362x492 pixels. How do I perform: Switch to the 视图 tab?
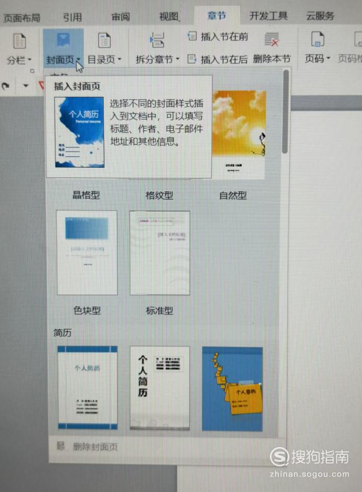[x=169, y=16]
